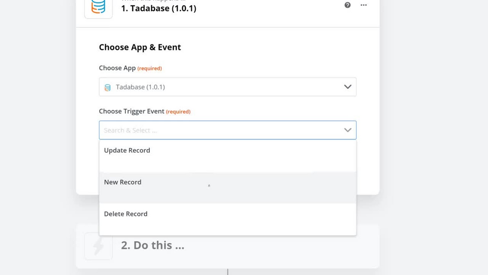Click the 1. Tadabase (1.0.1) step title
The width and height of the screenshot is (488, 275).
[159, 8]
